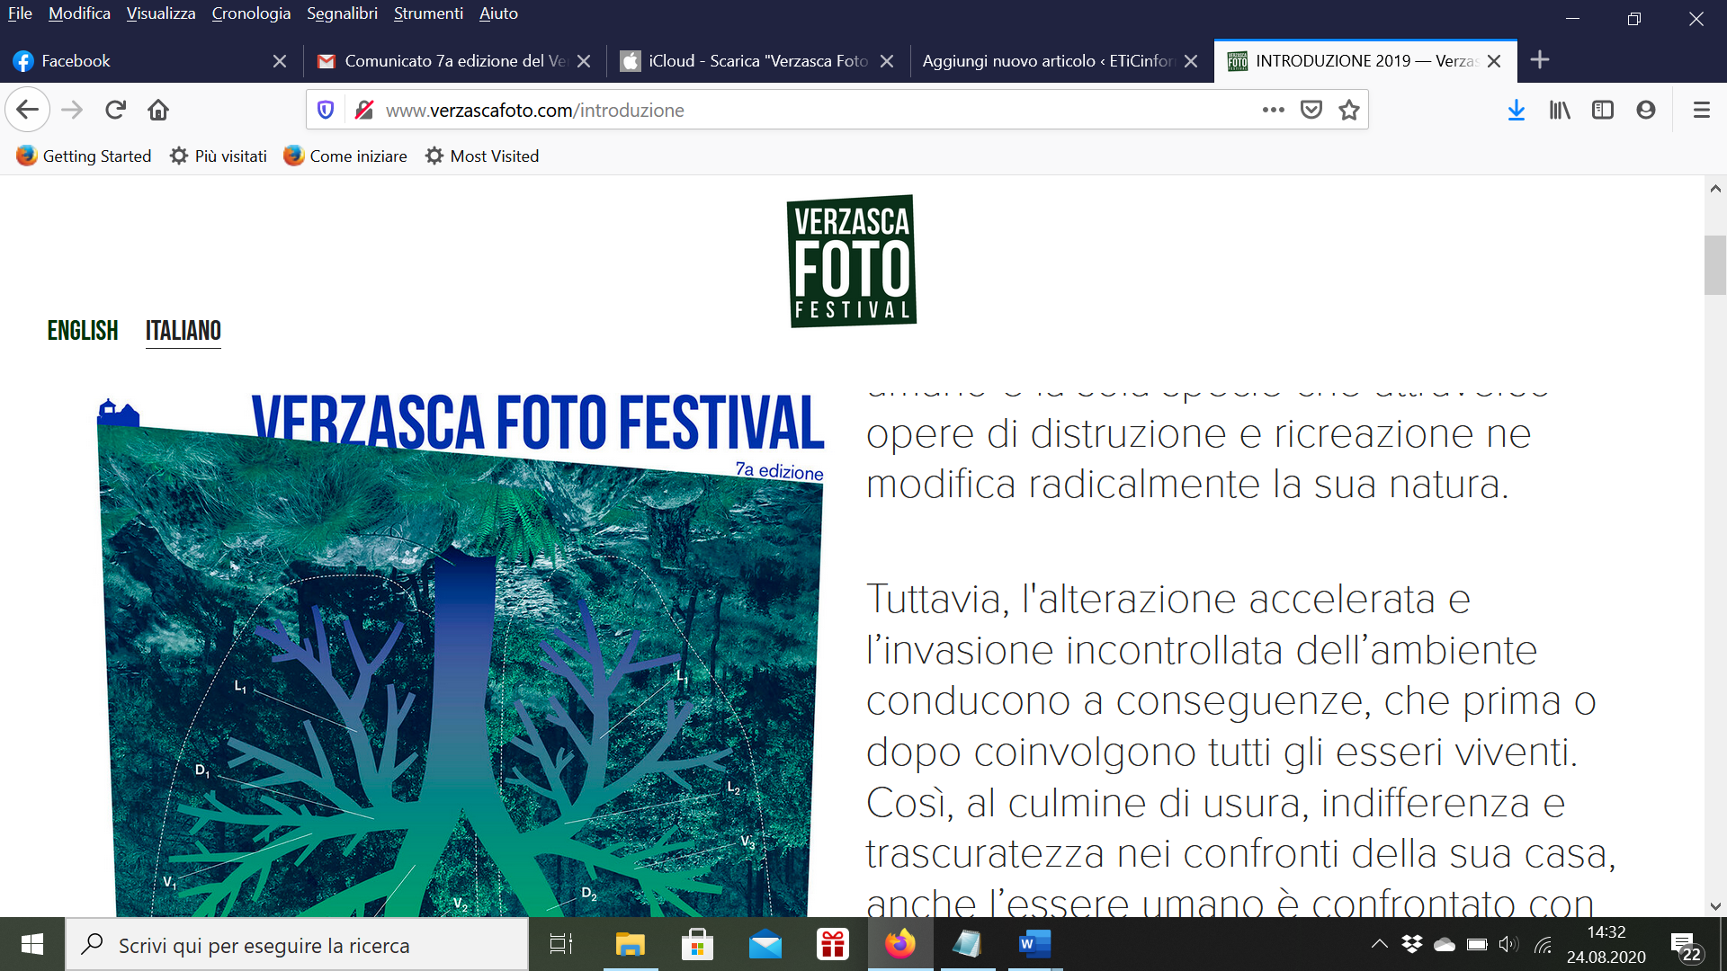Close the Facebook tab
This screenshot has width=1727, height=971.
[x=280, y=61]
